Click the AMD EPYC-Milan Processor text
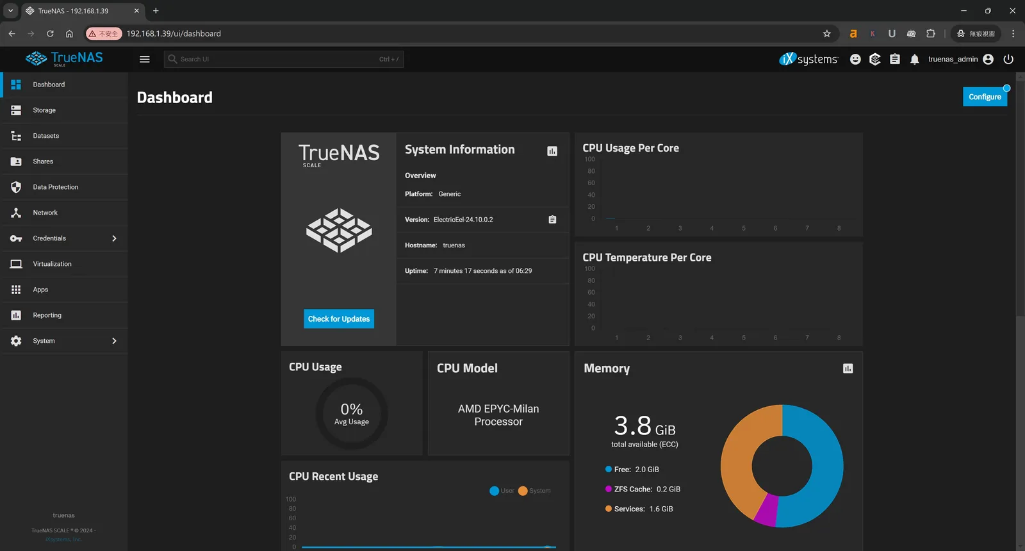This screenshot has height=551, width=1025. click(498, 415)
